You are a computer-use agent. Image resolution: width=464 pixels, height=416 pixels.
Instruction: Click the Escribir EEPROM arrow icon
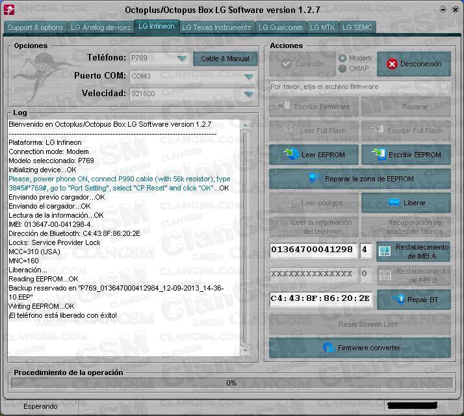tap(378, 154)
